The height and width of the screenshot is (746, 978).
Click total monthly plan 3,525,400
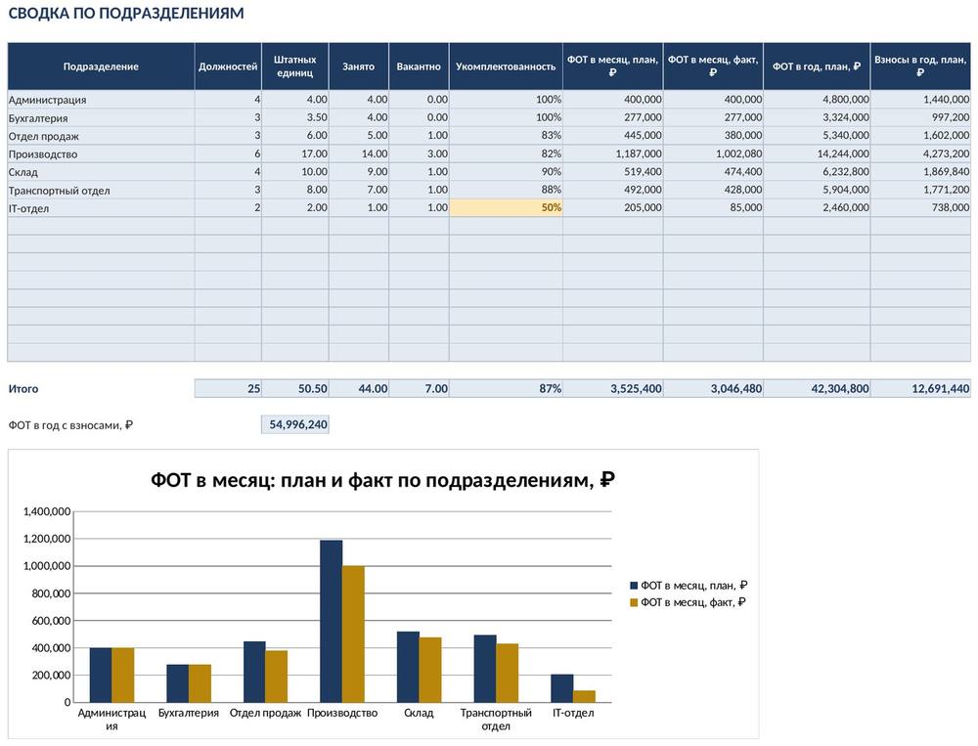point(612,388)
